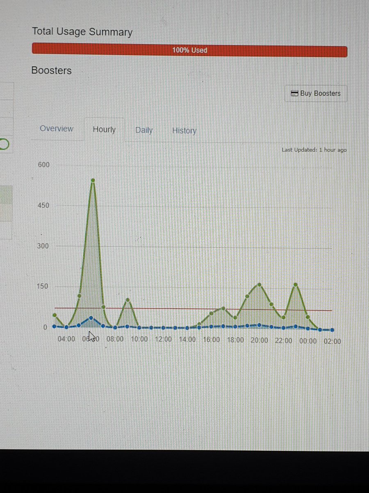Click the 22:00 x-axis label
369x493 pixels.
coord(284,341)
